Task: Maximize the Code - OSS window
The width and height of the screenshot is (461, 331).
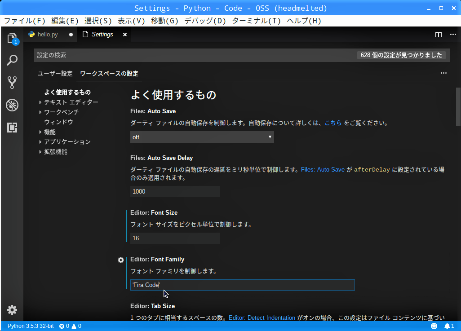Action: click(x=441, y=8)
